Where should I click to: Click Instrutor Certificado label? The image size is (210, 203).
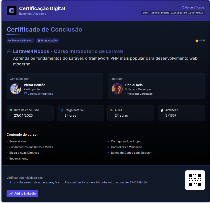141,94
